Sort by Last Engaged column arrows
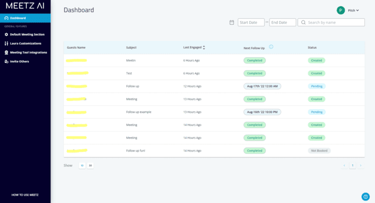 204,48
